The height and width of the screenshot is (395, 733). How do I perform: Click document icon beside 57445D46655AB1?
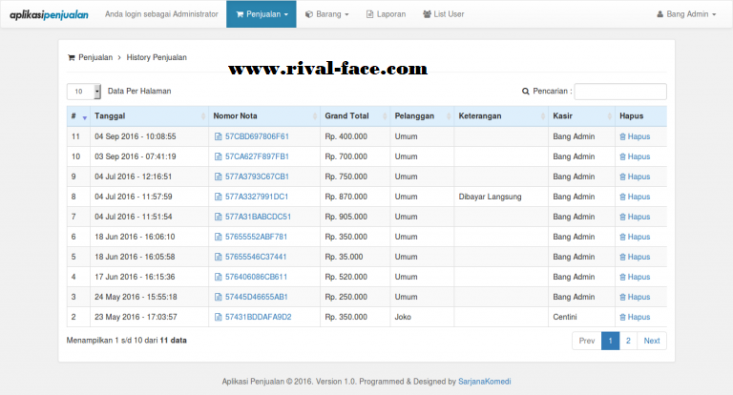click(x=218, y=298)
